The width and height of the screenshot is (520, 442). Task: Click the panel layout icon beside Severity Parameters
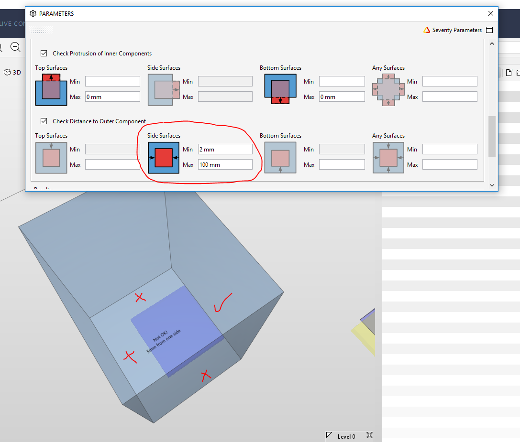point(489,30)
